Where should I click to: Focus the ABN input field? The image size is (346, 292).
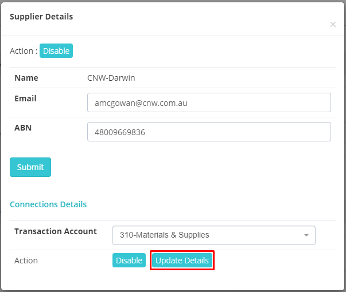209,132
